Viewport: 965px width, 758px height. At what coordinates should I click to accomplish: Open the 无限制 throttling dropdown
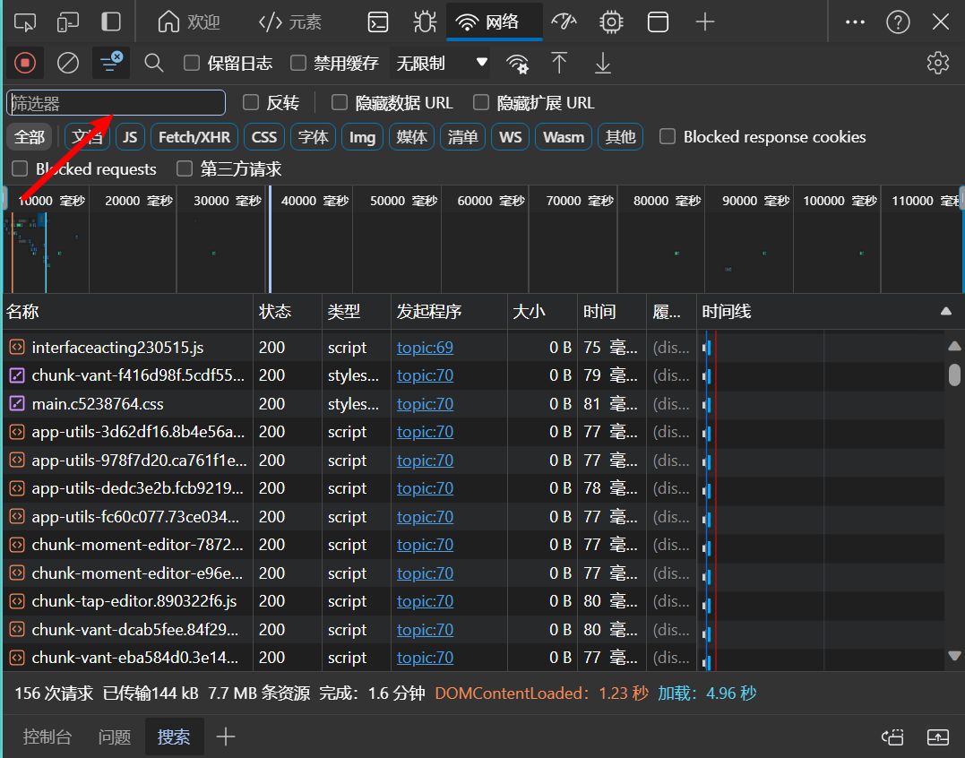440,63
